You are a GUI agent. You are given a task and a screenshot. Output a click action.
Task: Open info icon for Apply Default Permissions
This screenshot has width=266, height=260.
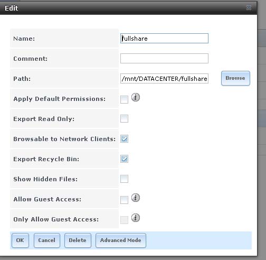136,97
